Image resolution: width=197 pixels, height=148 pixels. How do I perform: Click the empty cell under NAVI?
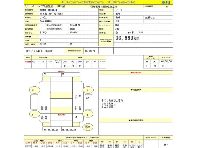click(102, 66)
